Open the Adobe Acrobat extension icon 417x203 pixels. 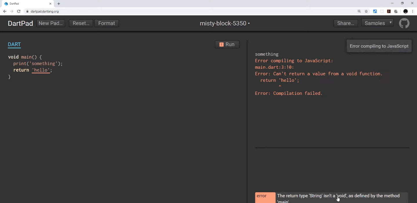click(x=389, y=11)
